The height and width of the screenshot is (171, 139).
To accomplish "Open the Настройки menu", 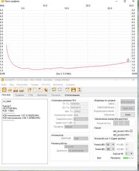I will tap(22, 85).
